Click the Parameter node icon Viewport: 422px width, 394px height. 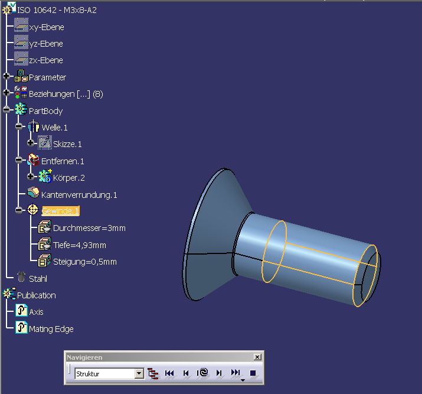21,76
